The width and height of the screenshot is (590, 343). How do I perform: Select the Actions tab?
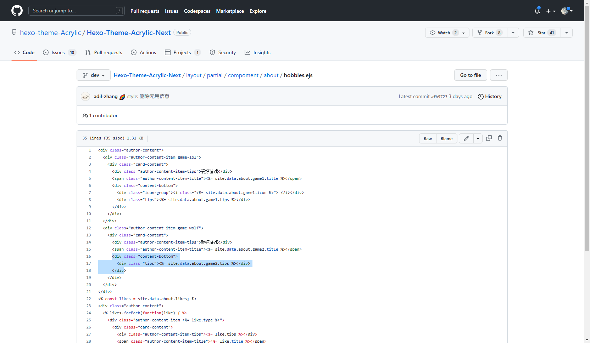tap(143, 52)
